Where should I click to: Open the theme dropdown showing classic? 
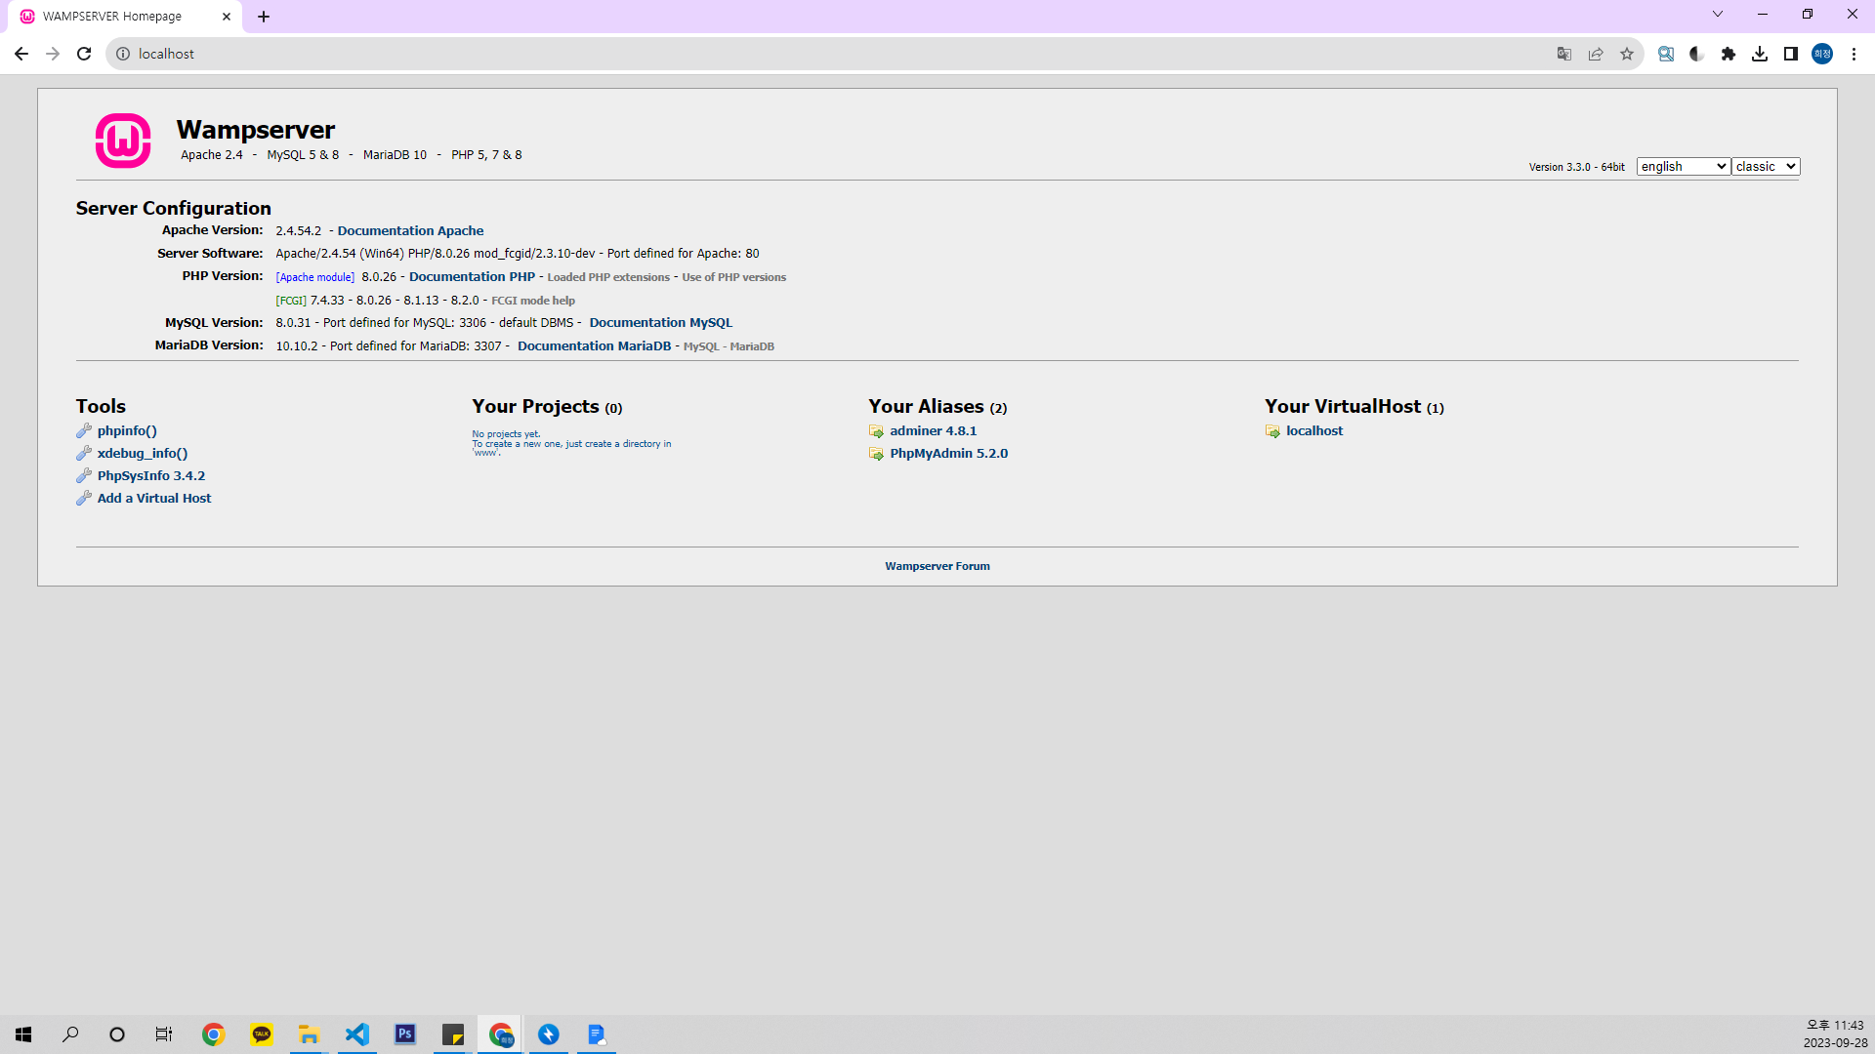click(x=1766, y=167)
